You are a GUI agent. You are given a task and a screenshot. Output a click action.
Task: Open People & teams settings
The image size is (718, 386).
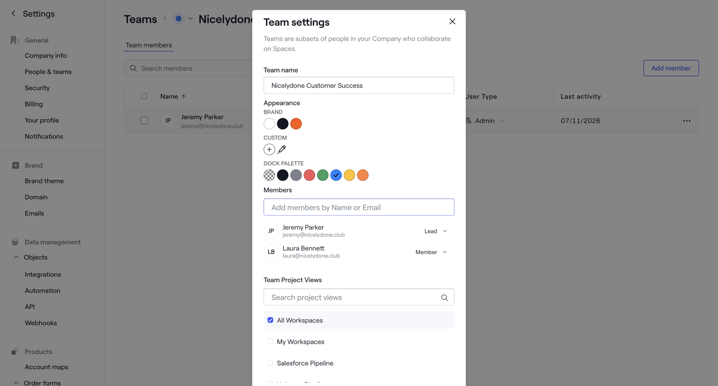[x=48, y=72]
